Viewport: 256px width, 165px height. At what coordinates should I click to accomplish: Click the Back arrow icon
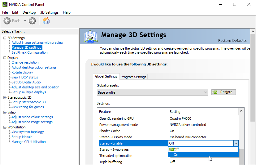pyautogui.click(x=7, y=21)
